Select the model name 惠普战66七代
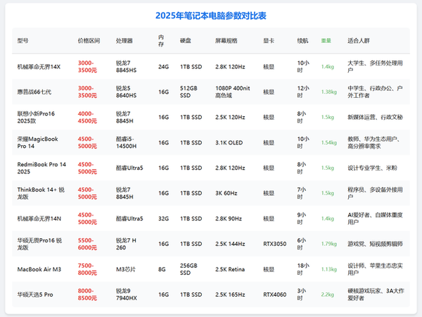422x317 pixels. pos(34,92)
